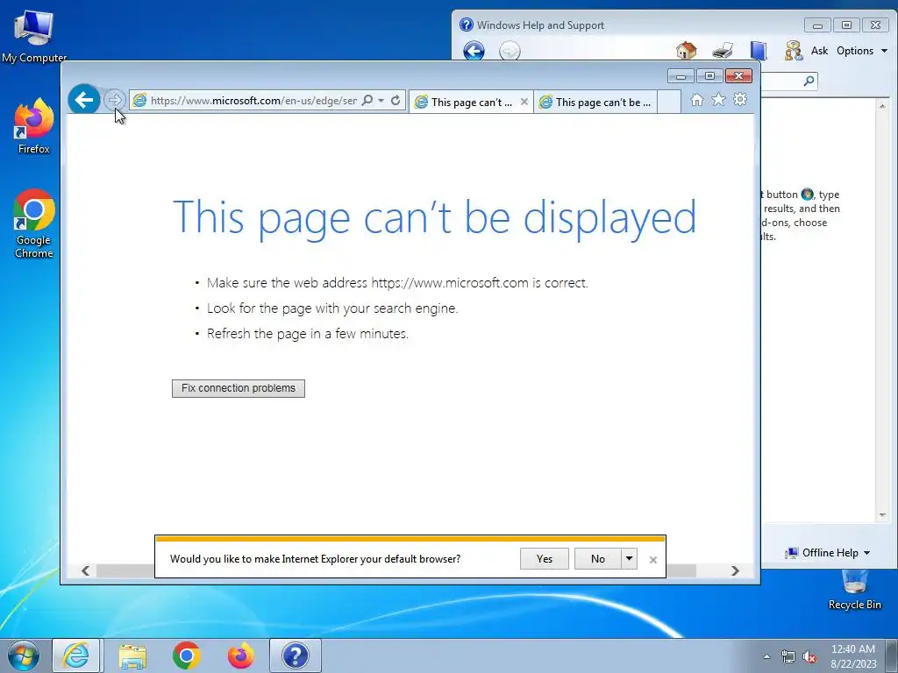The width and height of the screenshot is (898, 673).
Task: Launch Chrome from the taskbar
Action: tap(186, 655)
